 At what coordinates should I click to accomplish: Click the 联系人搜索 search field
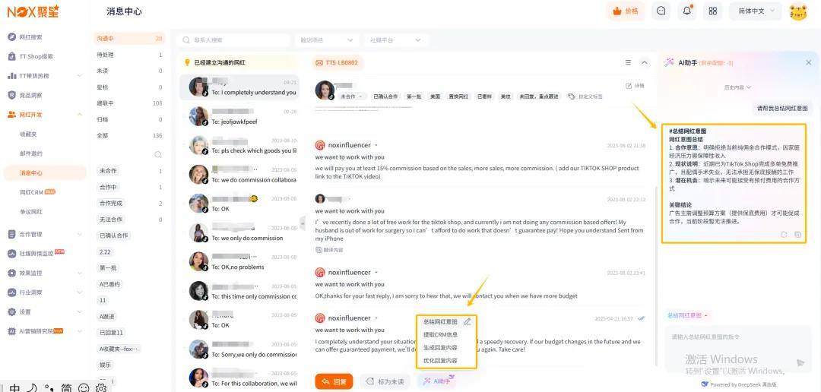[233, 40]
